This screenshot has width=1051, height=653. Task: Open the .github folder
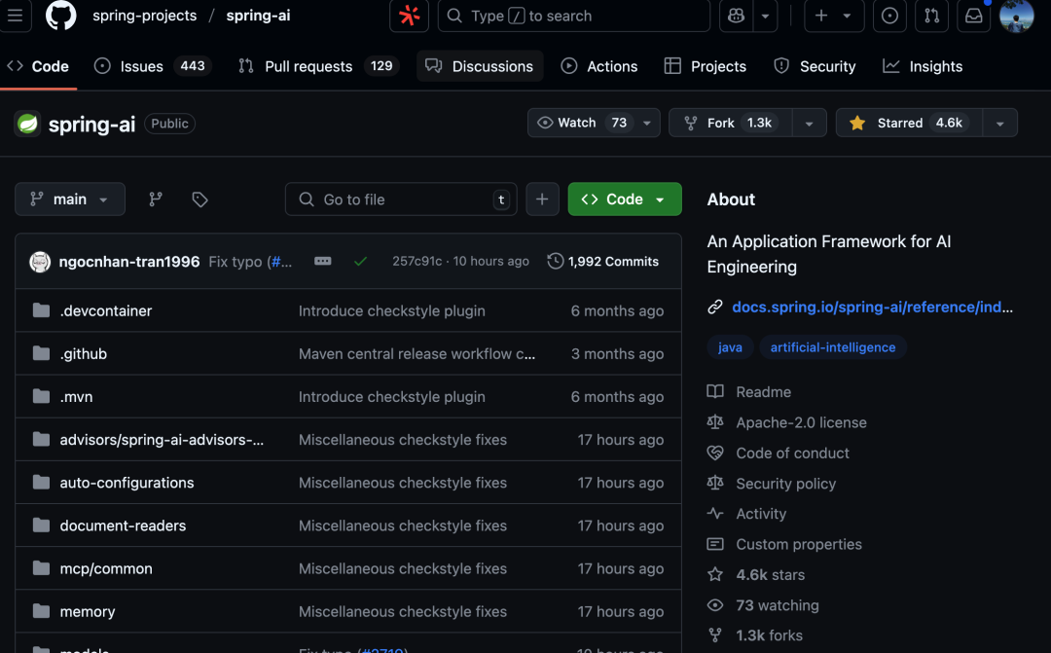(83, 354)
